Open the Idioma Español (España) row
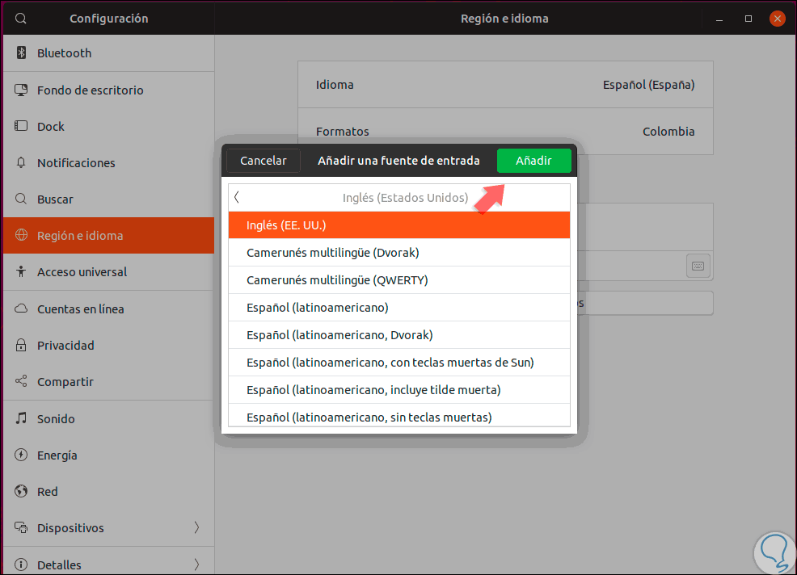 click(505, 85)
